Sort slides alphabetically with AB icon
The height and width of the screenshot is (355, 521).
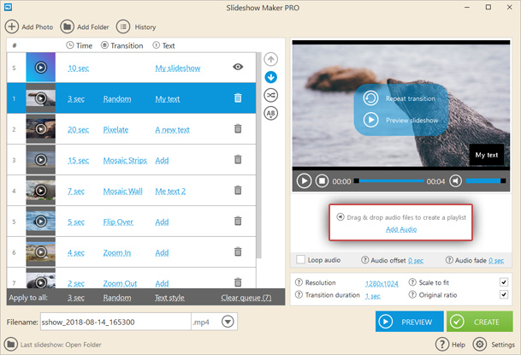[271, 113]
